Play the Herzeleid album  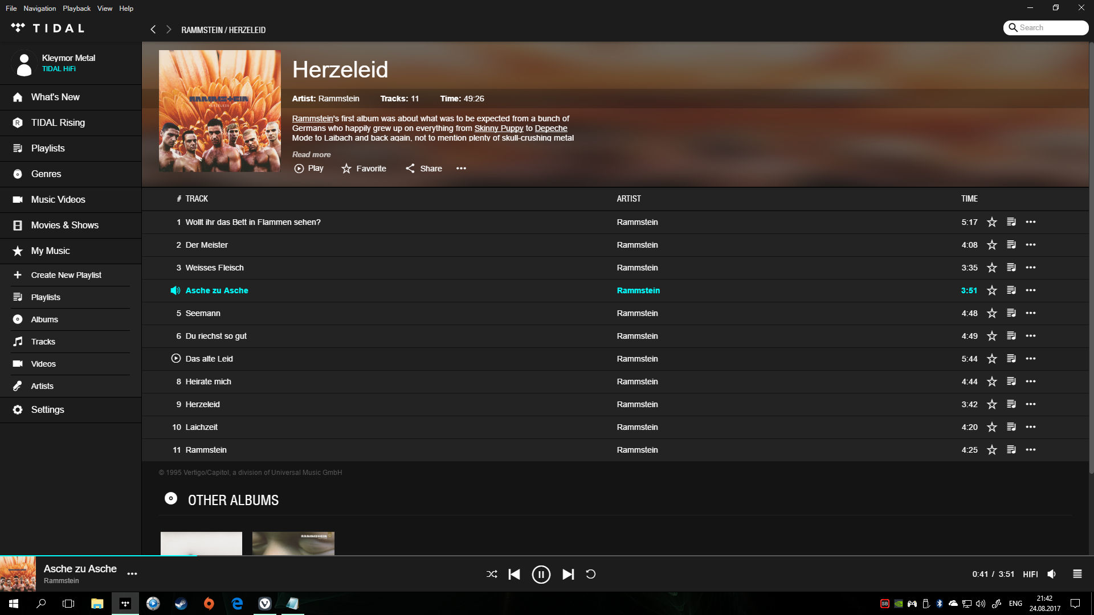click(x=309, y=169)
